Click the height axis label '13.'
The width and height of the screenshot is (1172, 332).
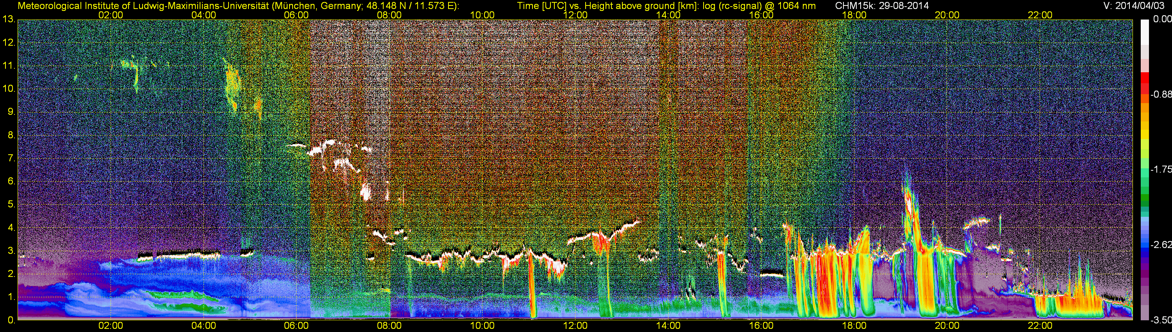[x=9, y=20]
